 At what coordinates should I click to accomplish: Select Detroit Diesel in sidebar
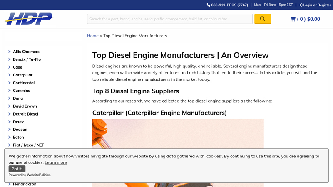tap(25, 114)
